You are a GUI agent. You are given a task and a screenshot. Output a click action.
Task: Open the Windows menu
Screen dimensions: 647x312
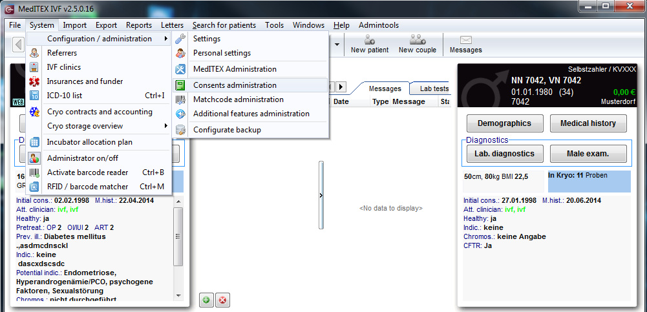(309, 25)
